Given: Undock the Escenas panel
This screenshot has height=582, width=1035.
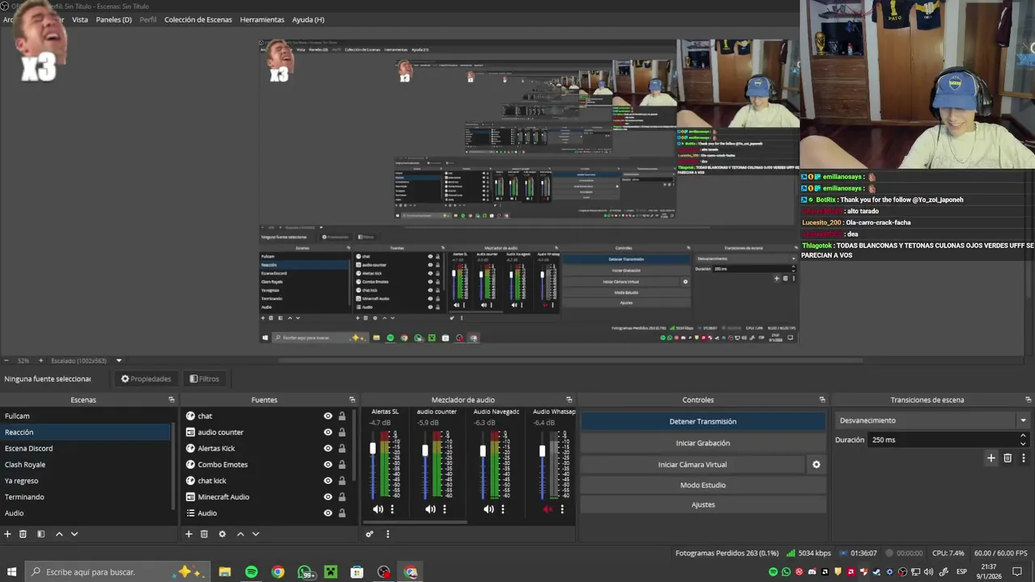Looking at the screenshot, I should (171, 400).
